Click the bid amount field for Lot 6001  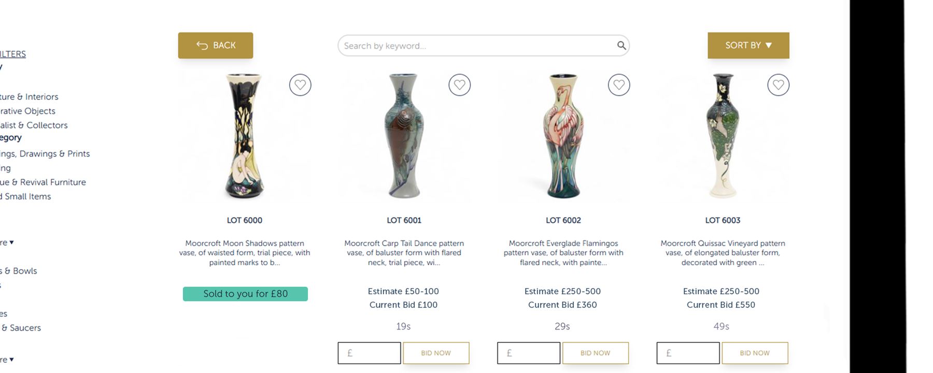pos(369,353)
